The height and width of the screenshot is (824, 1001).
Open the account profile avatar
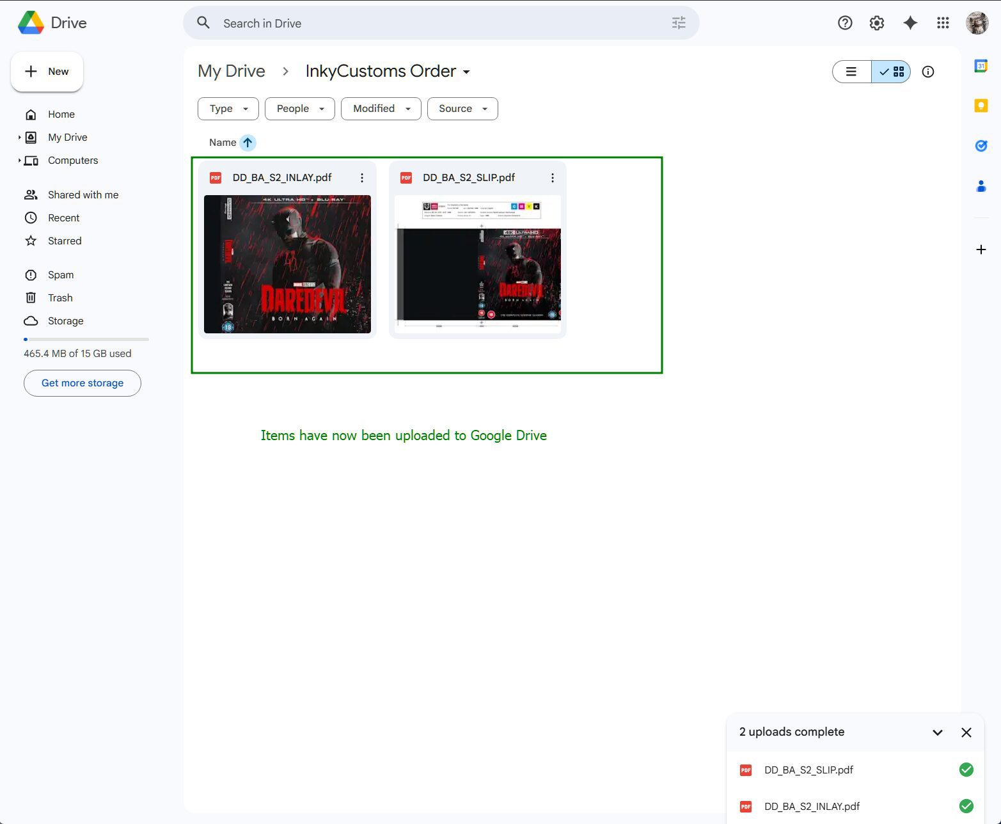coord(977,23)
